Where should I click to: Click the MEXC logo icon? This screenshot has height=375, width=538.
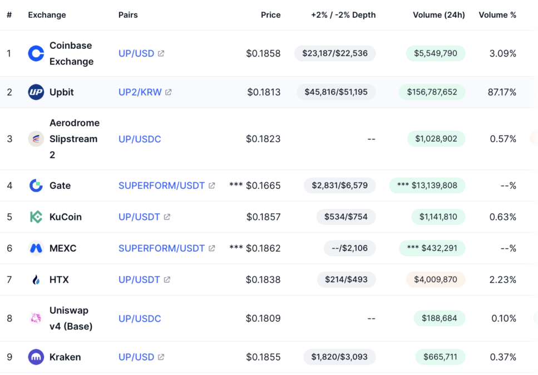click(x=36, y=248)
